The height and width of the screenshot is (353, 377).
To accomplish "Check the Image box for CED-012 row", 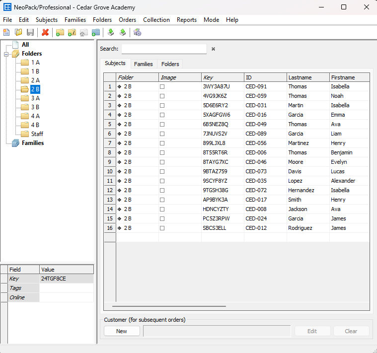I will (162, 228).
